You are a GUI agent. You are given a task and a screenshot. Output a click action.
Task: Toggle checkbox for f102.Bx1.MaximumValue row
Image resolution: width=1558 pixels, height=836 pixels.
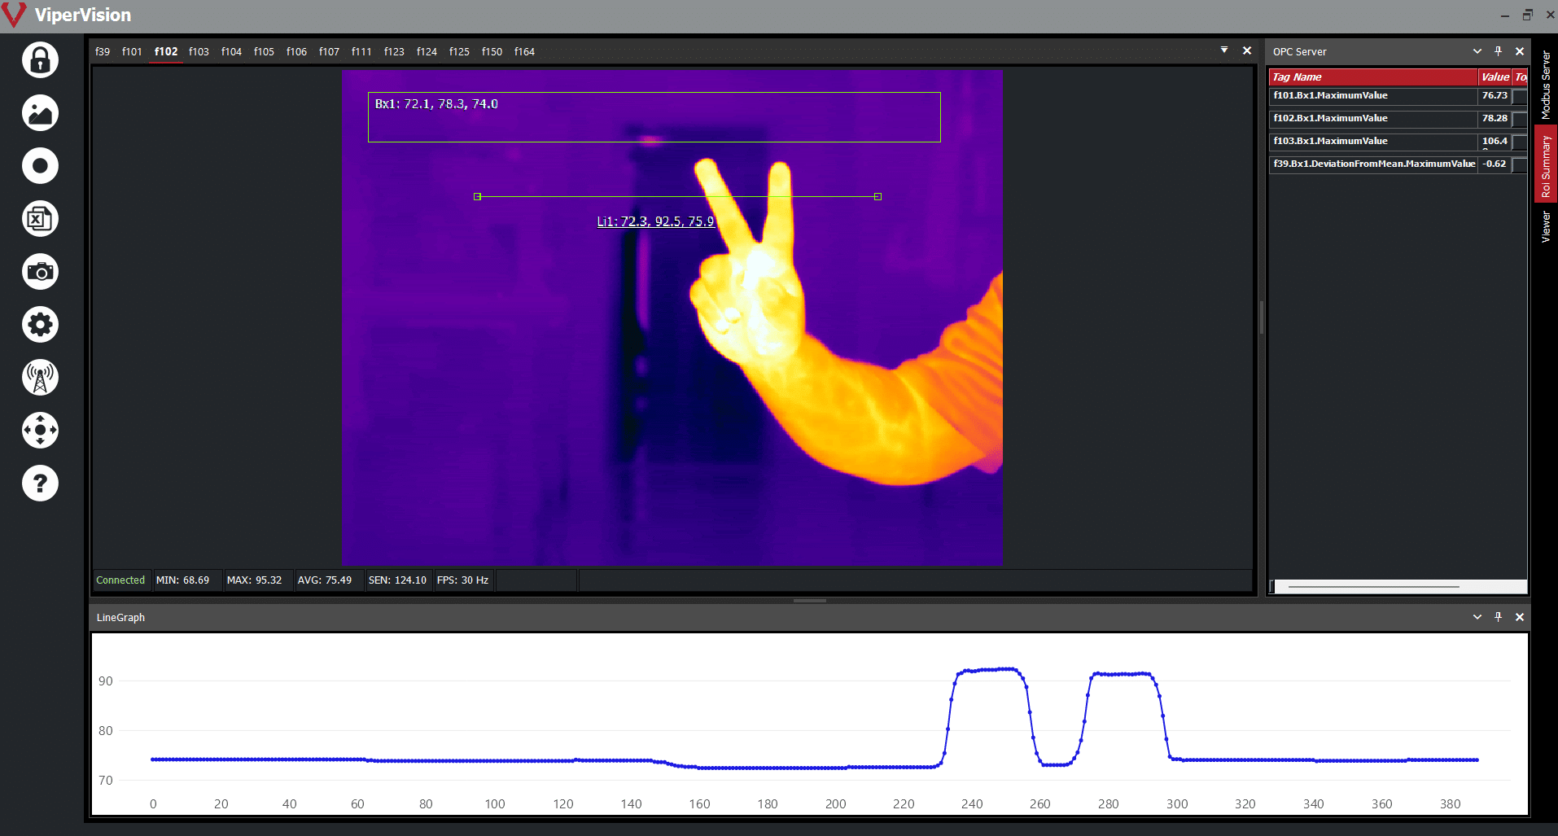[1519, 120]
